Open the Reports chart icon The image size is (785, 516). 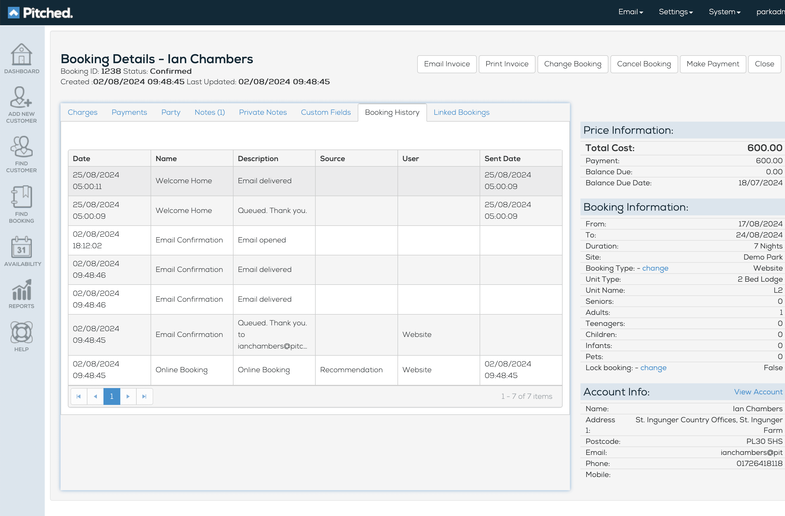[x=21, y=290]
